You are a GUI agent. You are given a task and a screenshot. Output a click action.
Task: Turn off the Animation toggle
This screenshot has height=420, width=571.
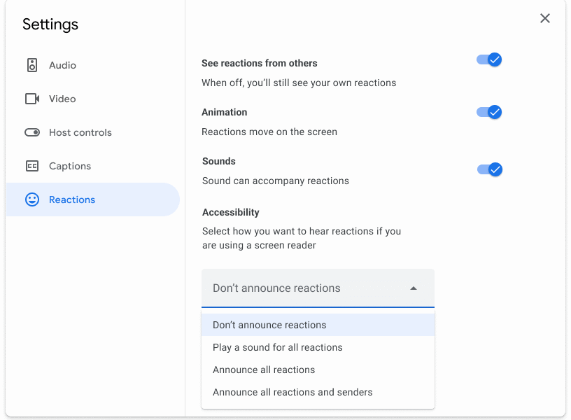488,112
